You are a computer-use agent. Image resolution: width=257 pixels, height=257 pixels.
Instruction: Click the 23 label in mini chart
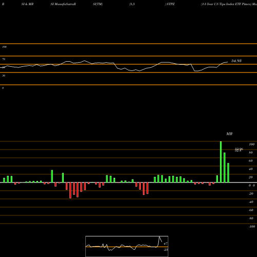pyautogui.click(x=166, y=250)
